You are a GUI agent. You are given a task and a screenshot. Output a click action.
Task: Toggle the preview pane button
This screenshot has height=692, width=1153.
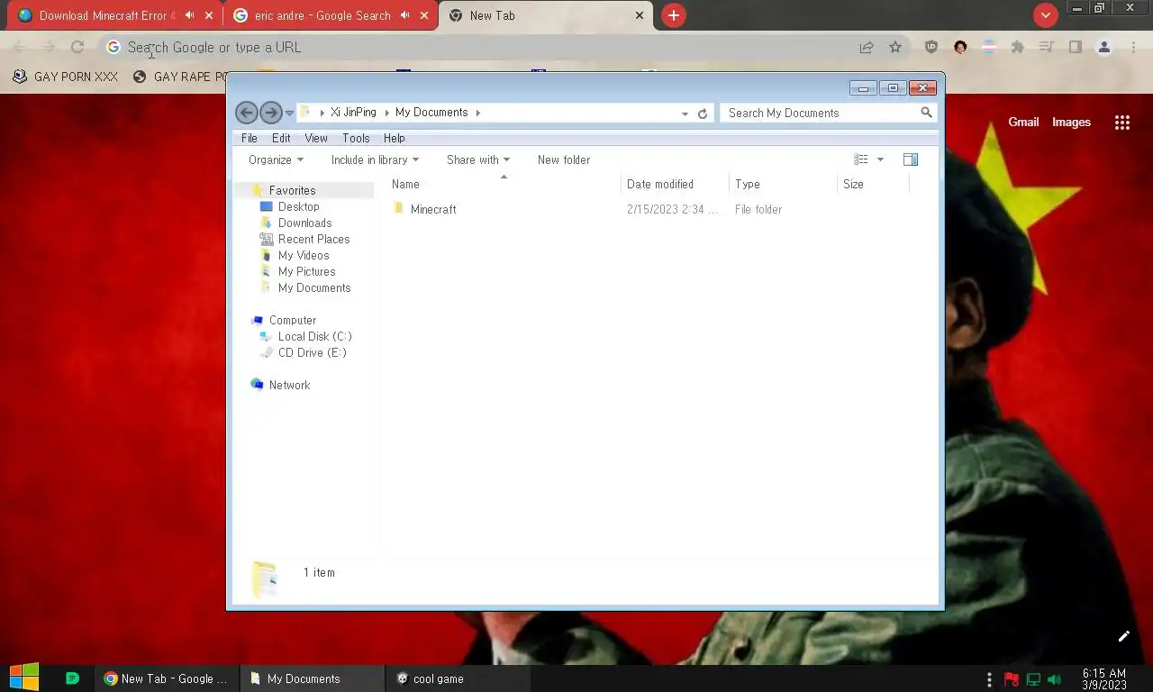pyautogui.click(x=911, y=159)
